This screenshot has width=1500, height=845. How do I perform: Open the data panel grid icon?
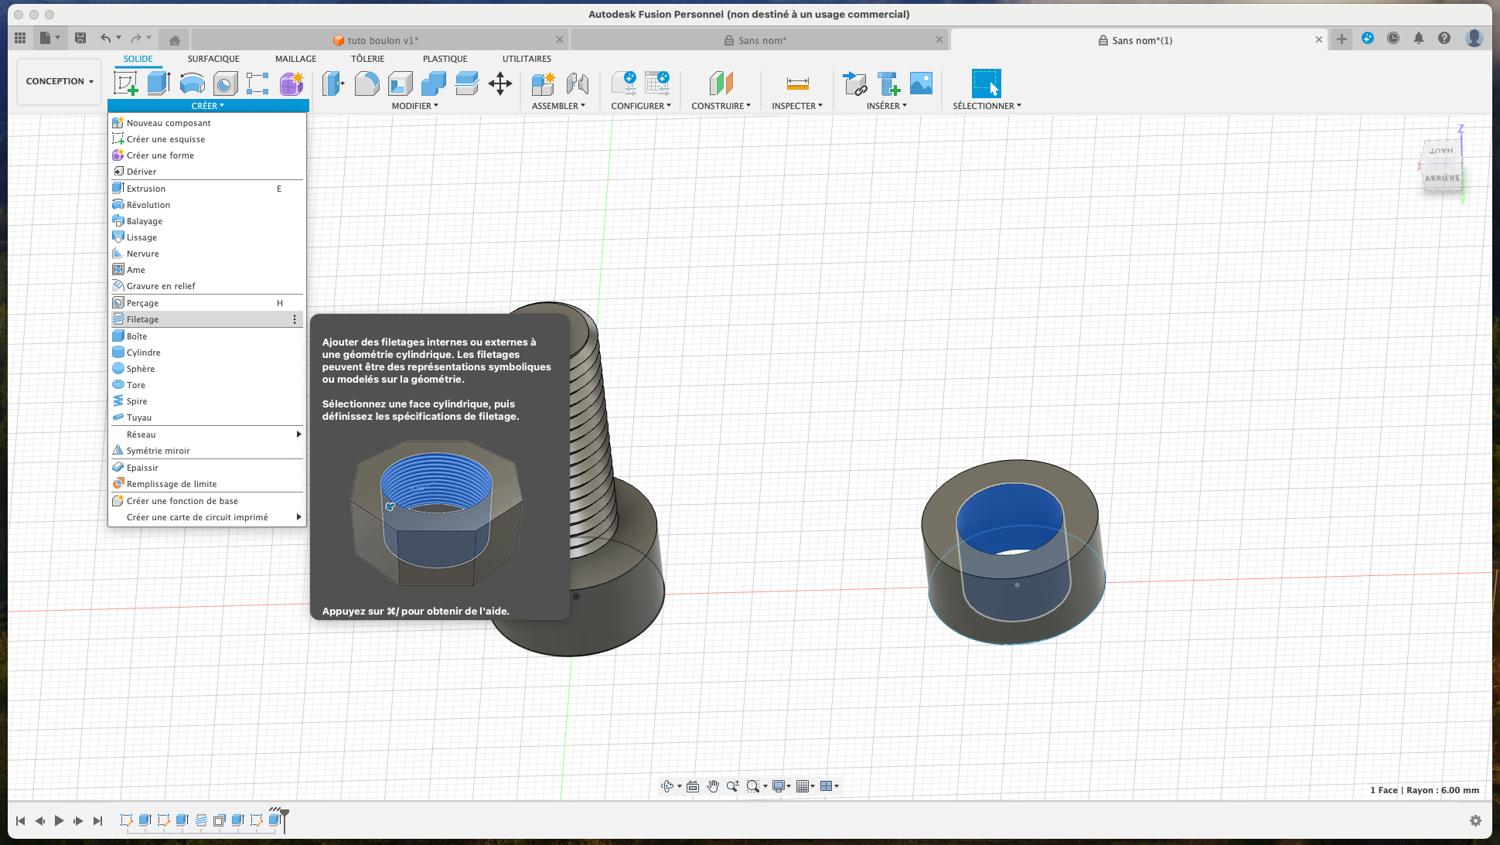[x=20, y=38]
